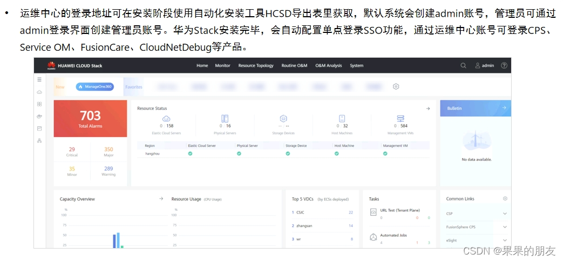The height and width of the screenshot is (261, 564).
Task: Open the Home menu
Action: 202,65
